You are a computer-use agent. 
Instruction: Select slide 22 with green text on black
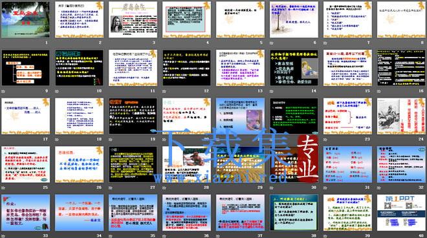294,116
